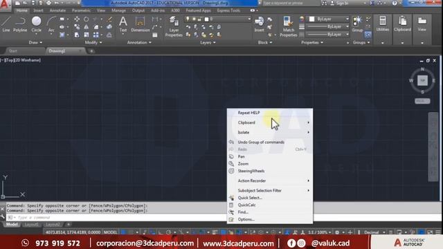
Task: Open the Decimal units dropdown in status bar
Action: [x=374, y=232]
